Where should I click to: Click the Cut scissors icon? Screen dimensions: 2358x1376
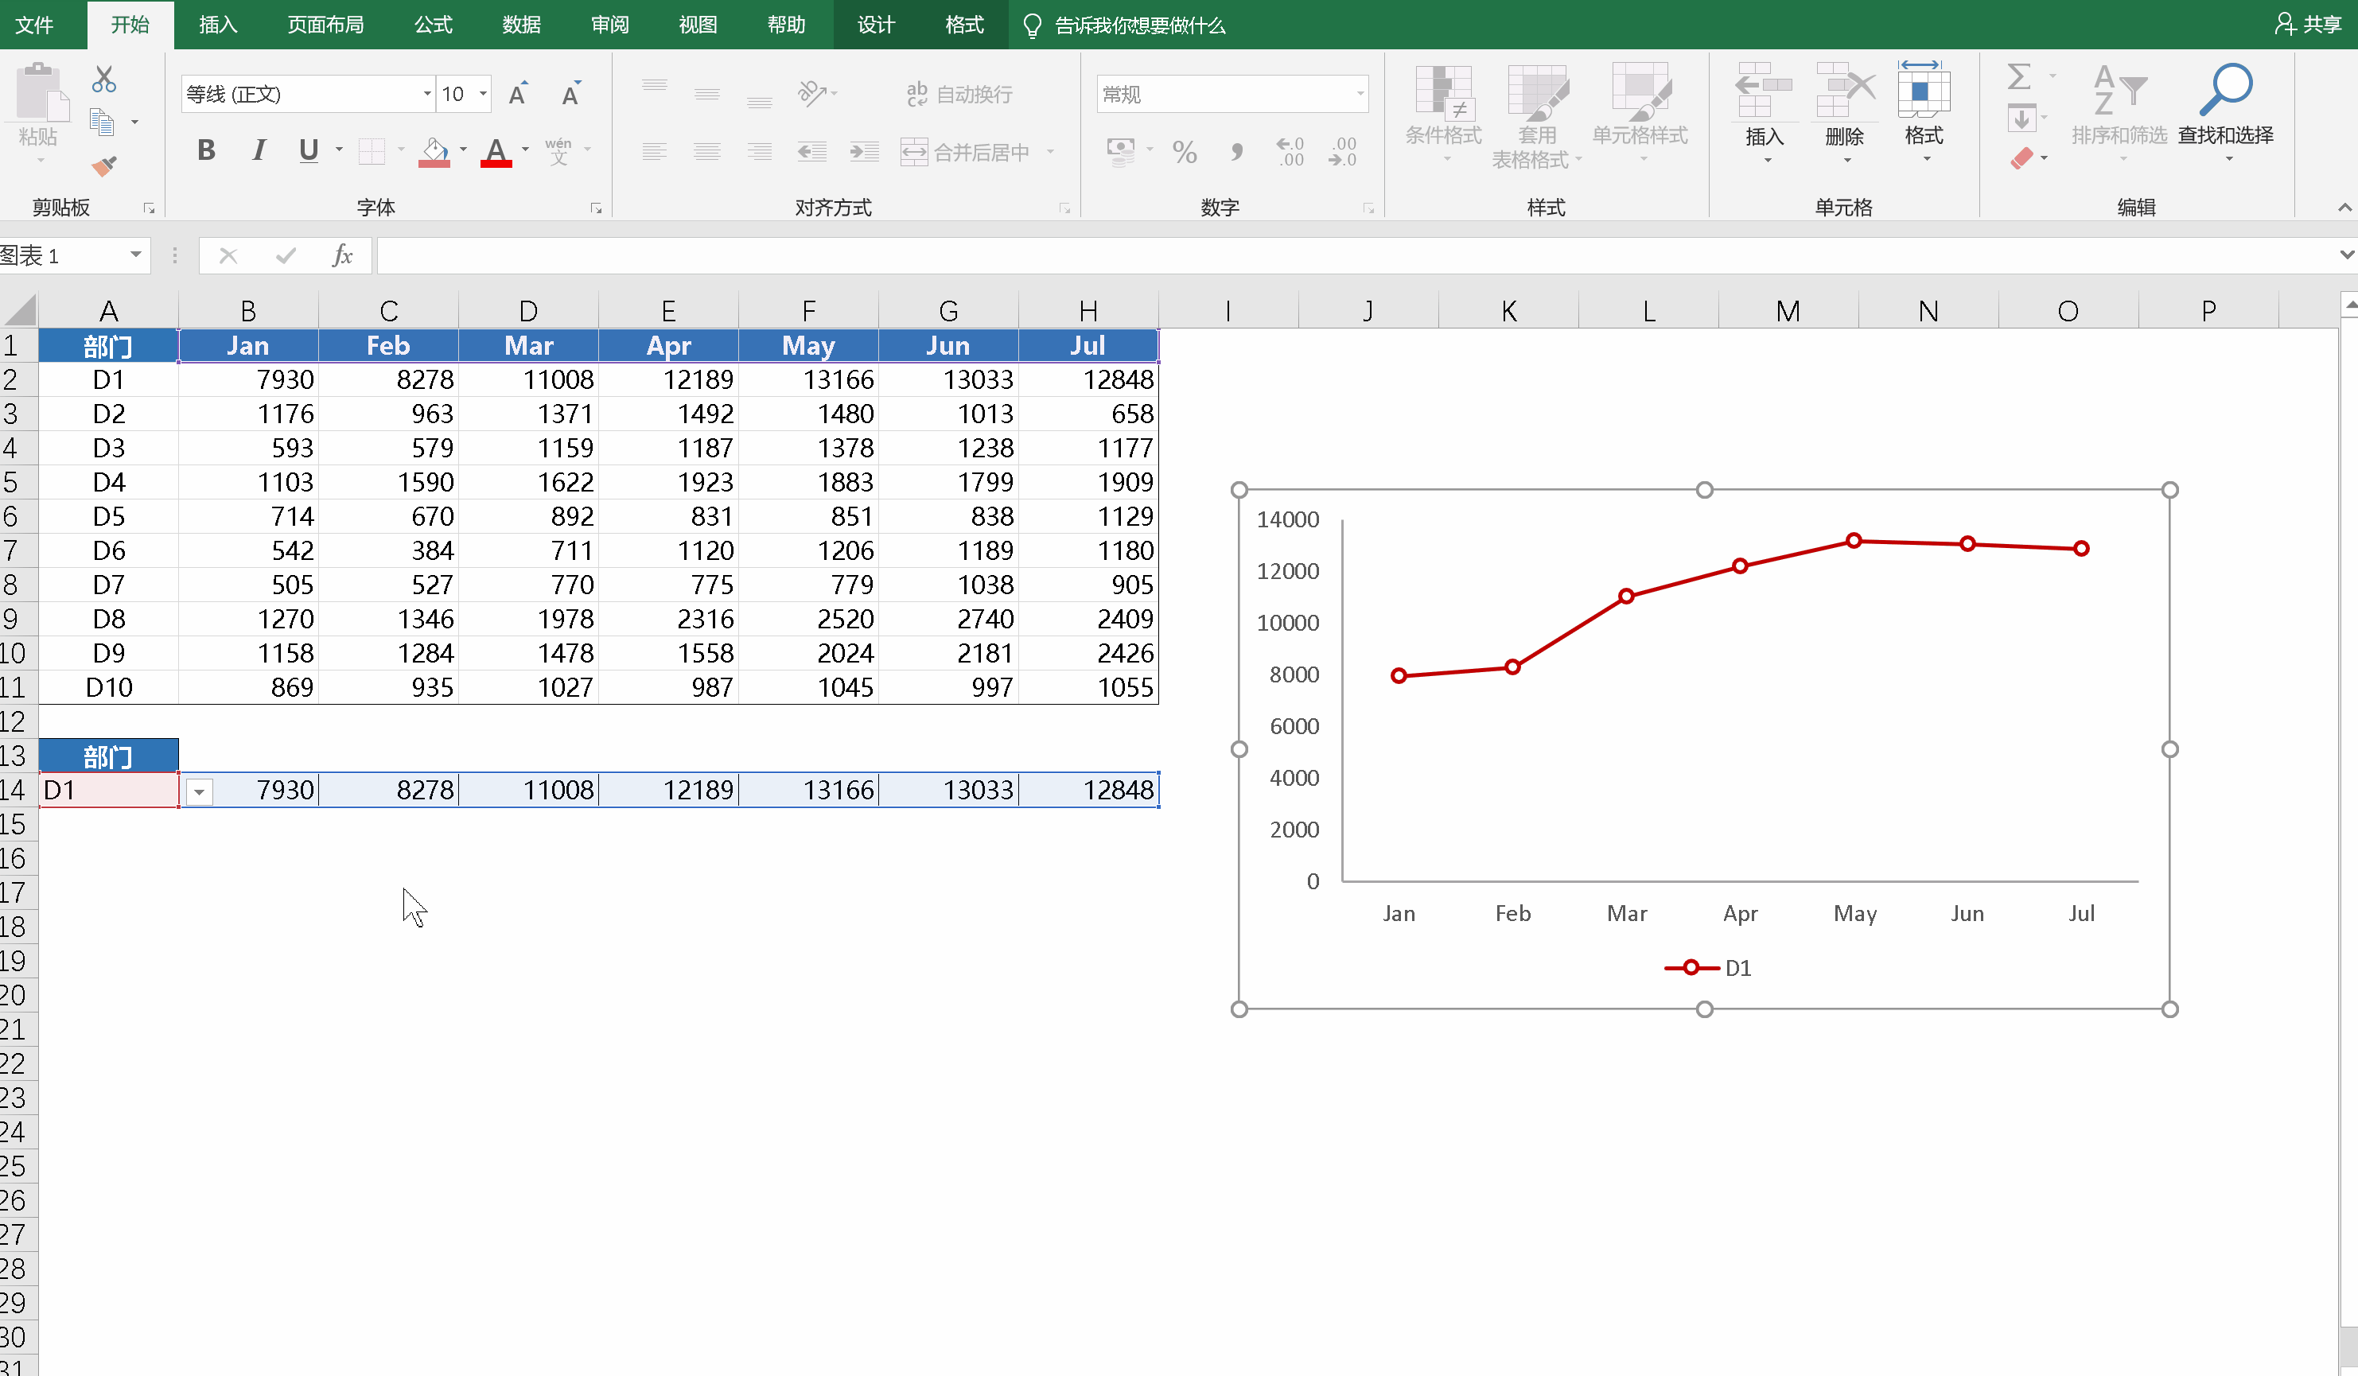pyautogui.click(x=104, y=80)
